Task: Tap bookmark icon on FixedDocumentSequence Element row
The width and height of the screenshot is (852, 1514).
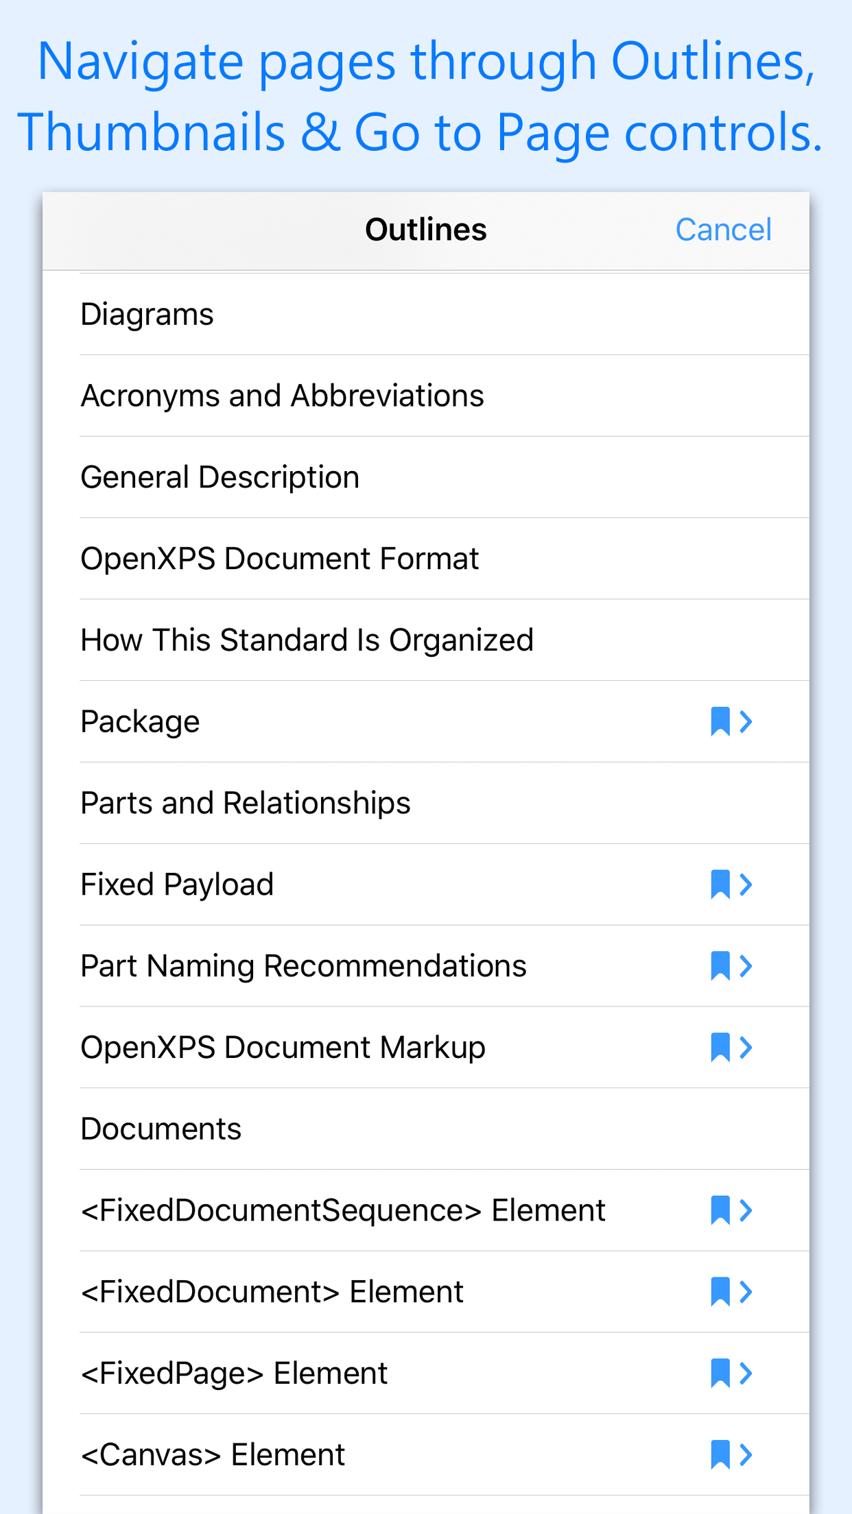Action: 720,1210
